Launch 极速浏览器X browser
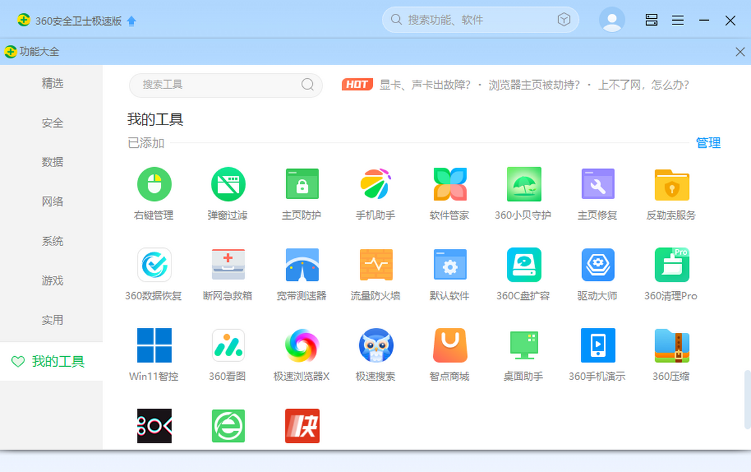 302,346
